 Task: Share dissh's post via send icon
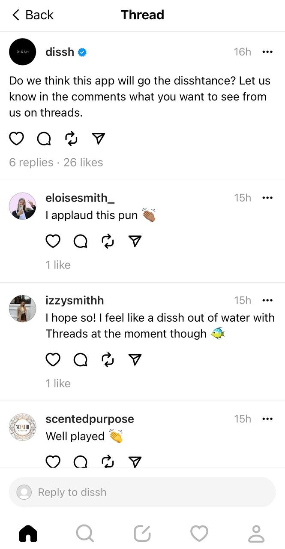point(99,139)
